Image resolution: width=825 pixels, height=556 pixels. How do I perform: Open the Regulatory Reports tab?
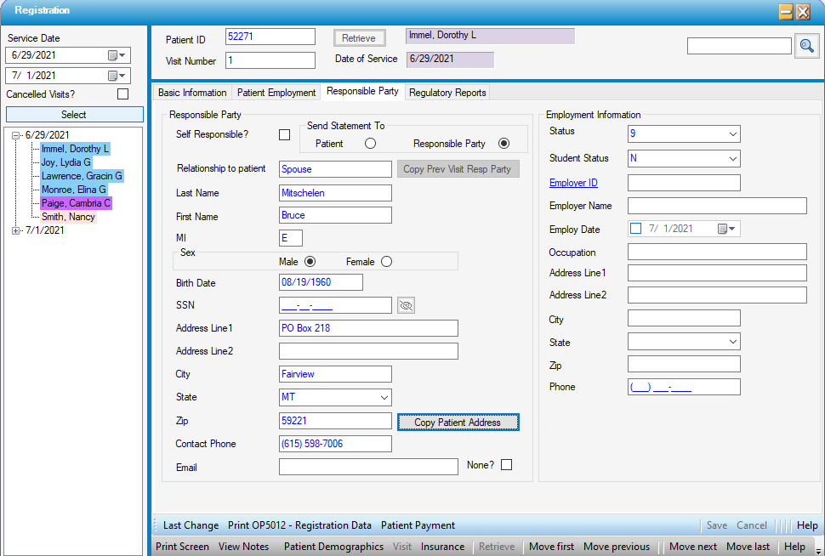tap(447, 93)
